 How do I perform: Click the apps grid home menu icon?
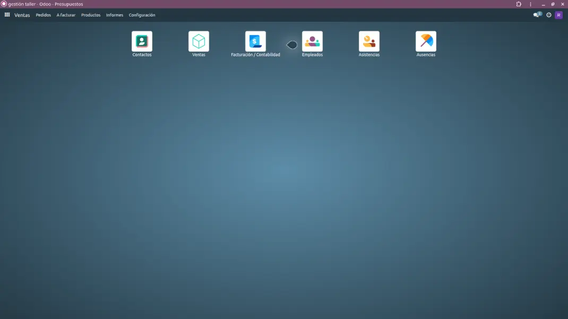pos(7,15)
